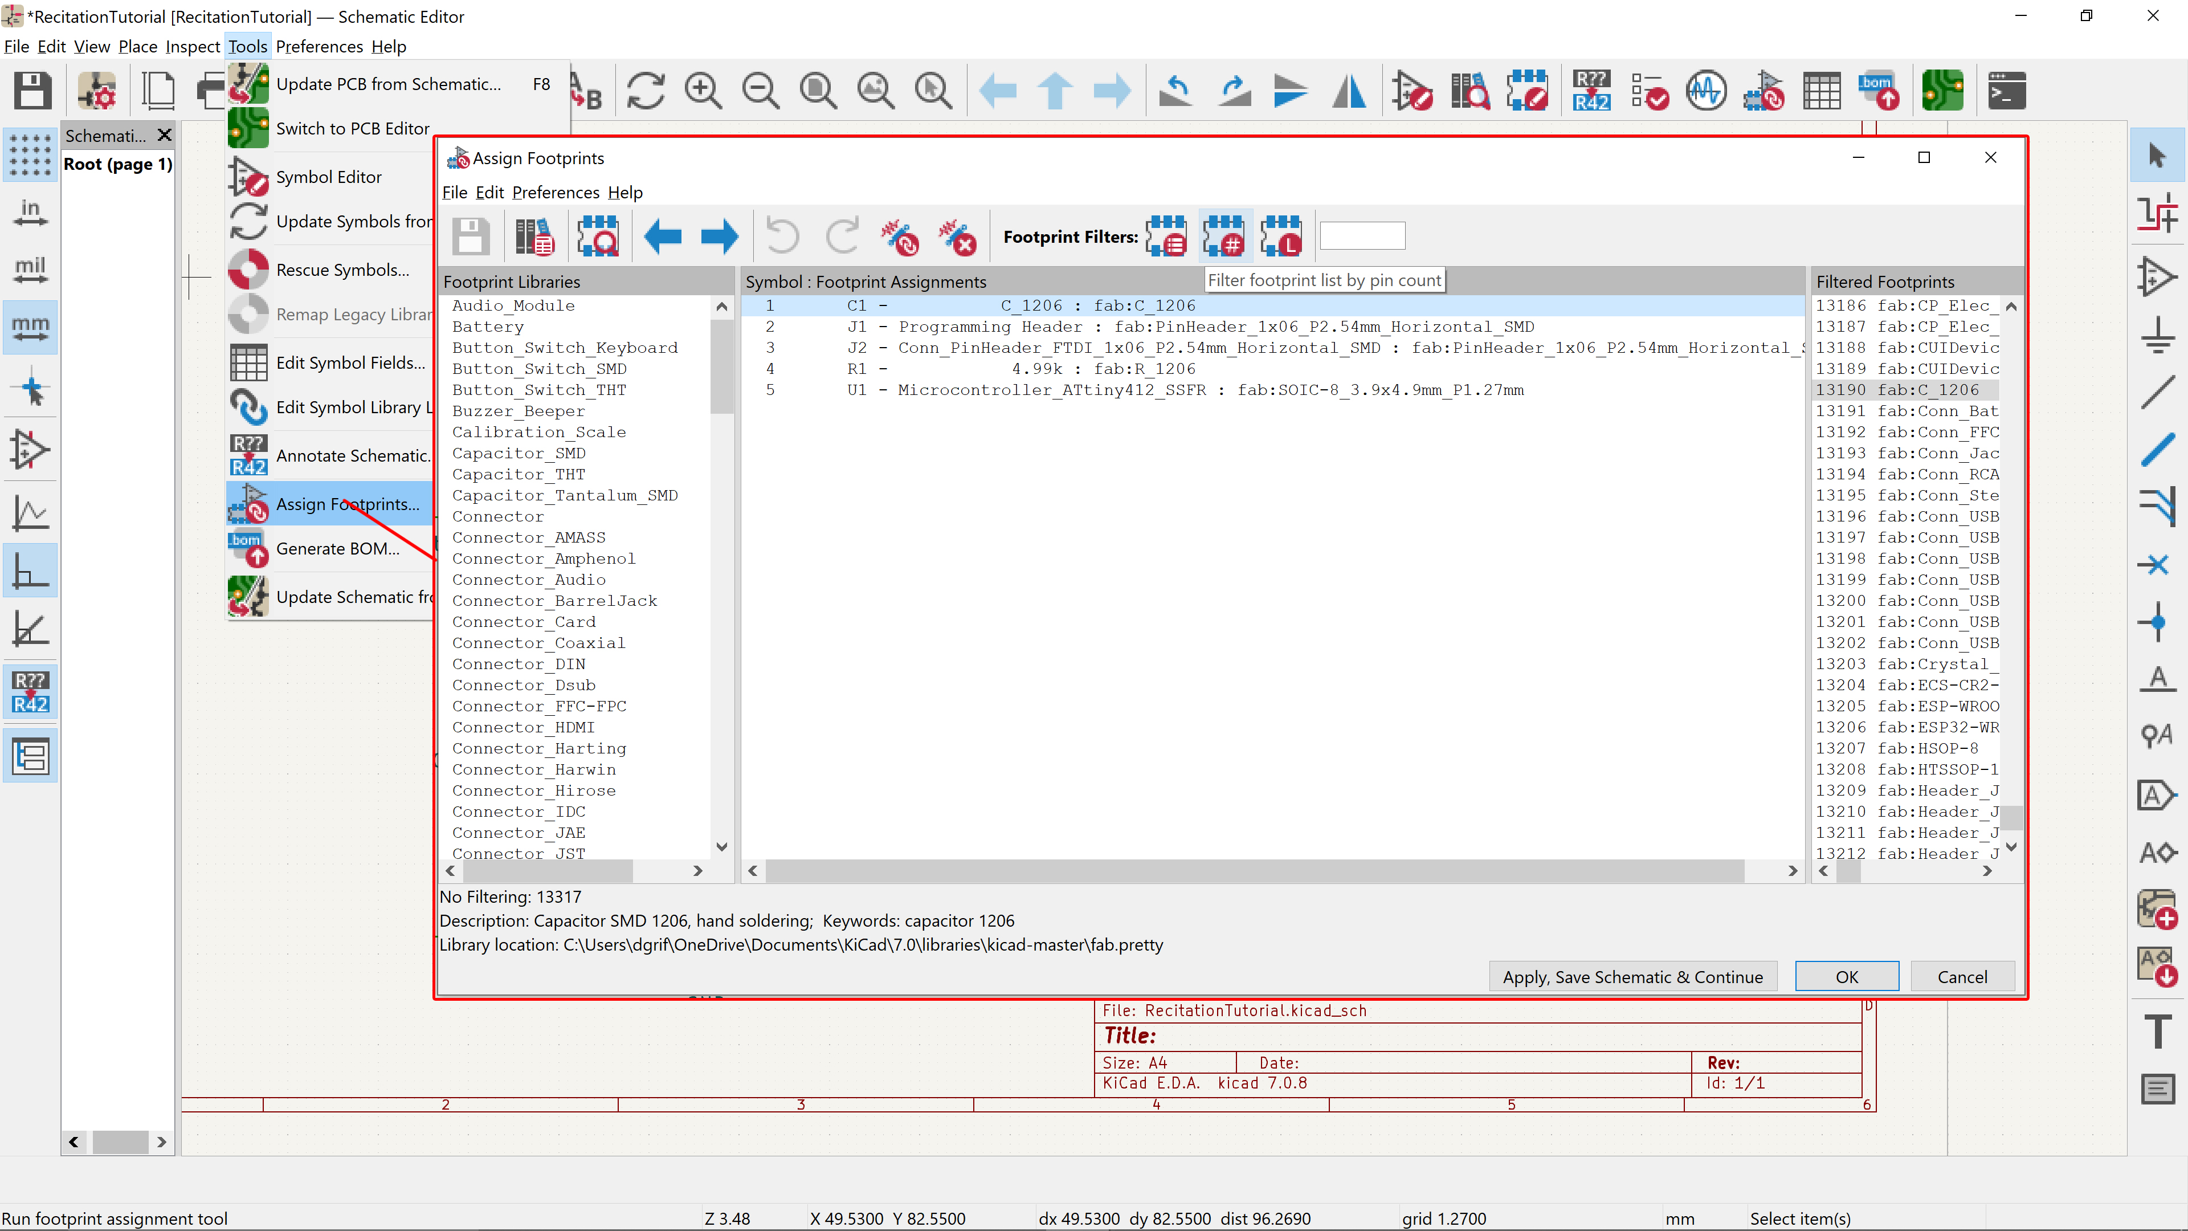The image size is (2188, 1231).
Task: Select the undo action icon in footprint dialog
Action: click(781, 236)
